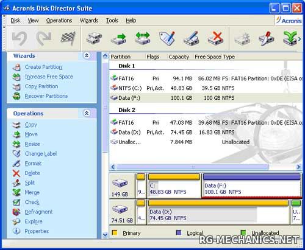Choose Resize in Operations panel

pos(32,144)
